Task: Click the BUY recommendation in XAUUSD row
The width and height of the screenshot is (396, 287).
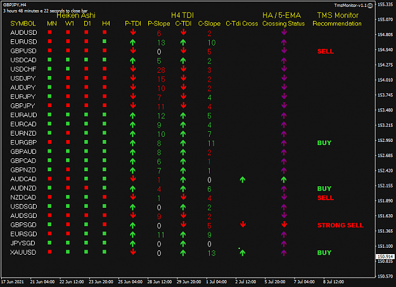Action: pyautogui.click(x=324, y=253)
